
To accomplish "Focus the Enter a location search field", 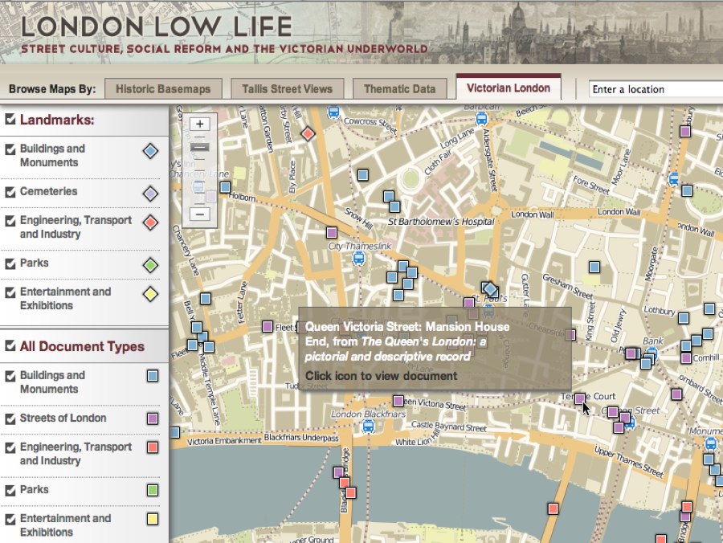I will click(x=656, y=89).
